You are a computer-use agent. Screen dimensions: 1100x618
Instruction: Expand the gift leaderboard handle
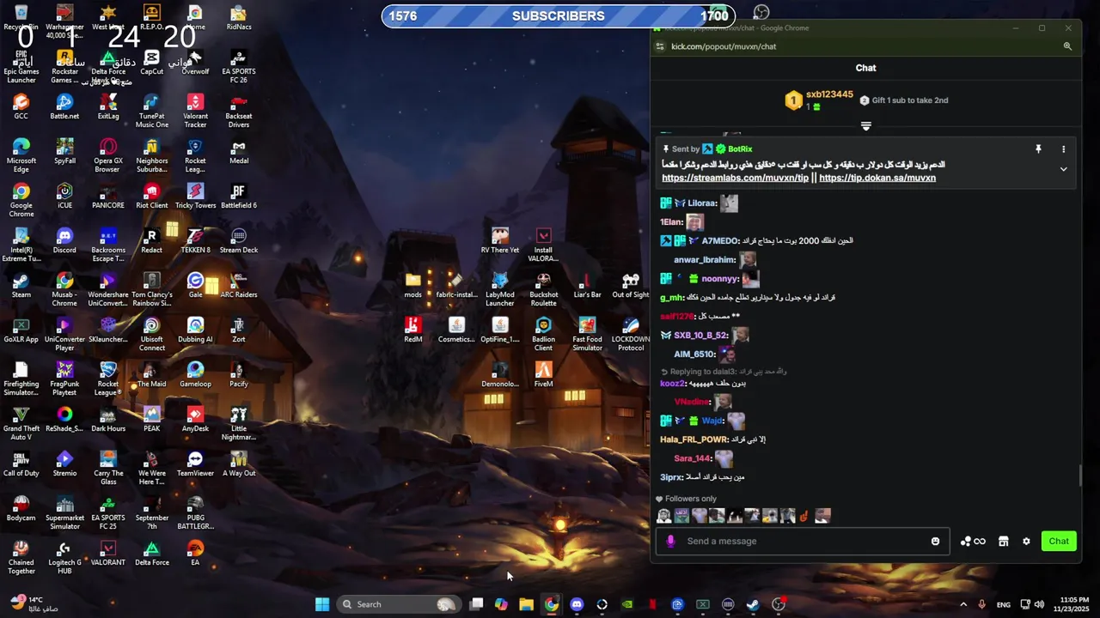tap(865, 126)
